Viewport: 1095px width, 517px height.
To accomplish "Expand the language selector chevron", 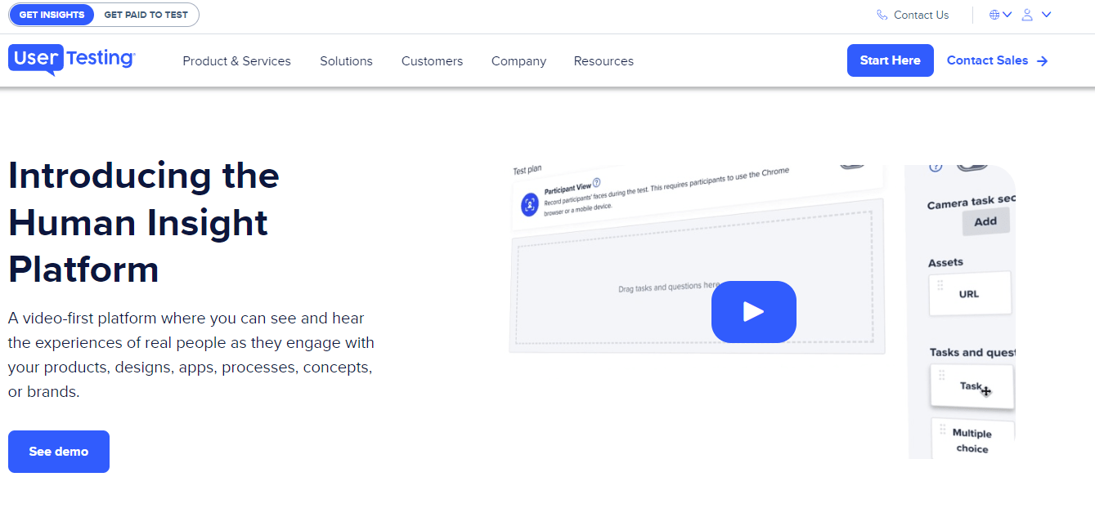I will coord(1008,14).
